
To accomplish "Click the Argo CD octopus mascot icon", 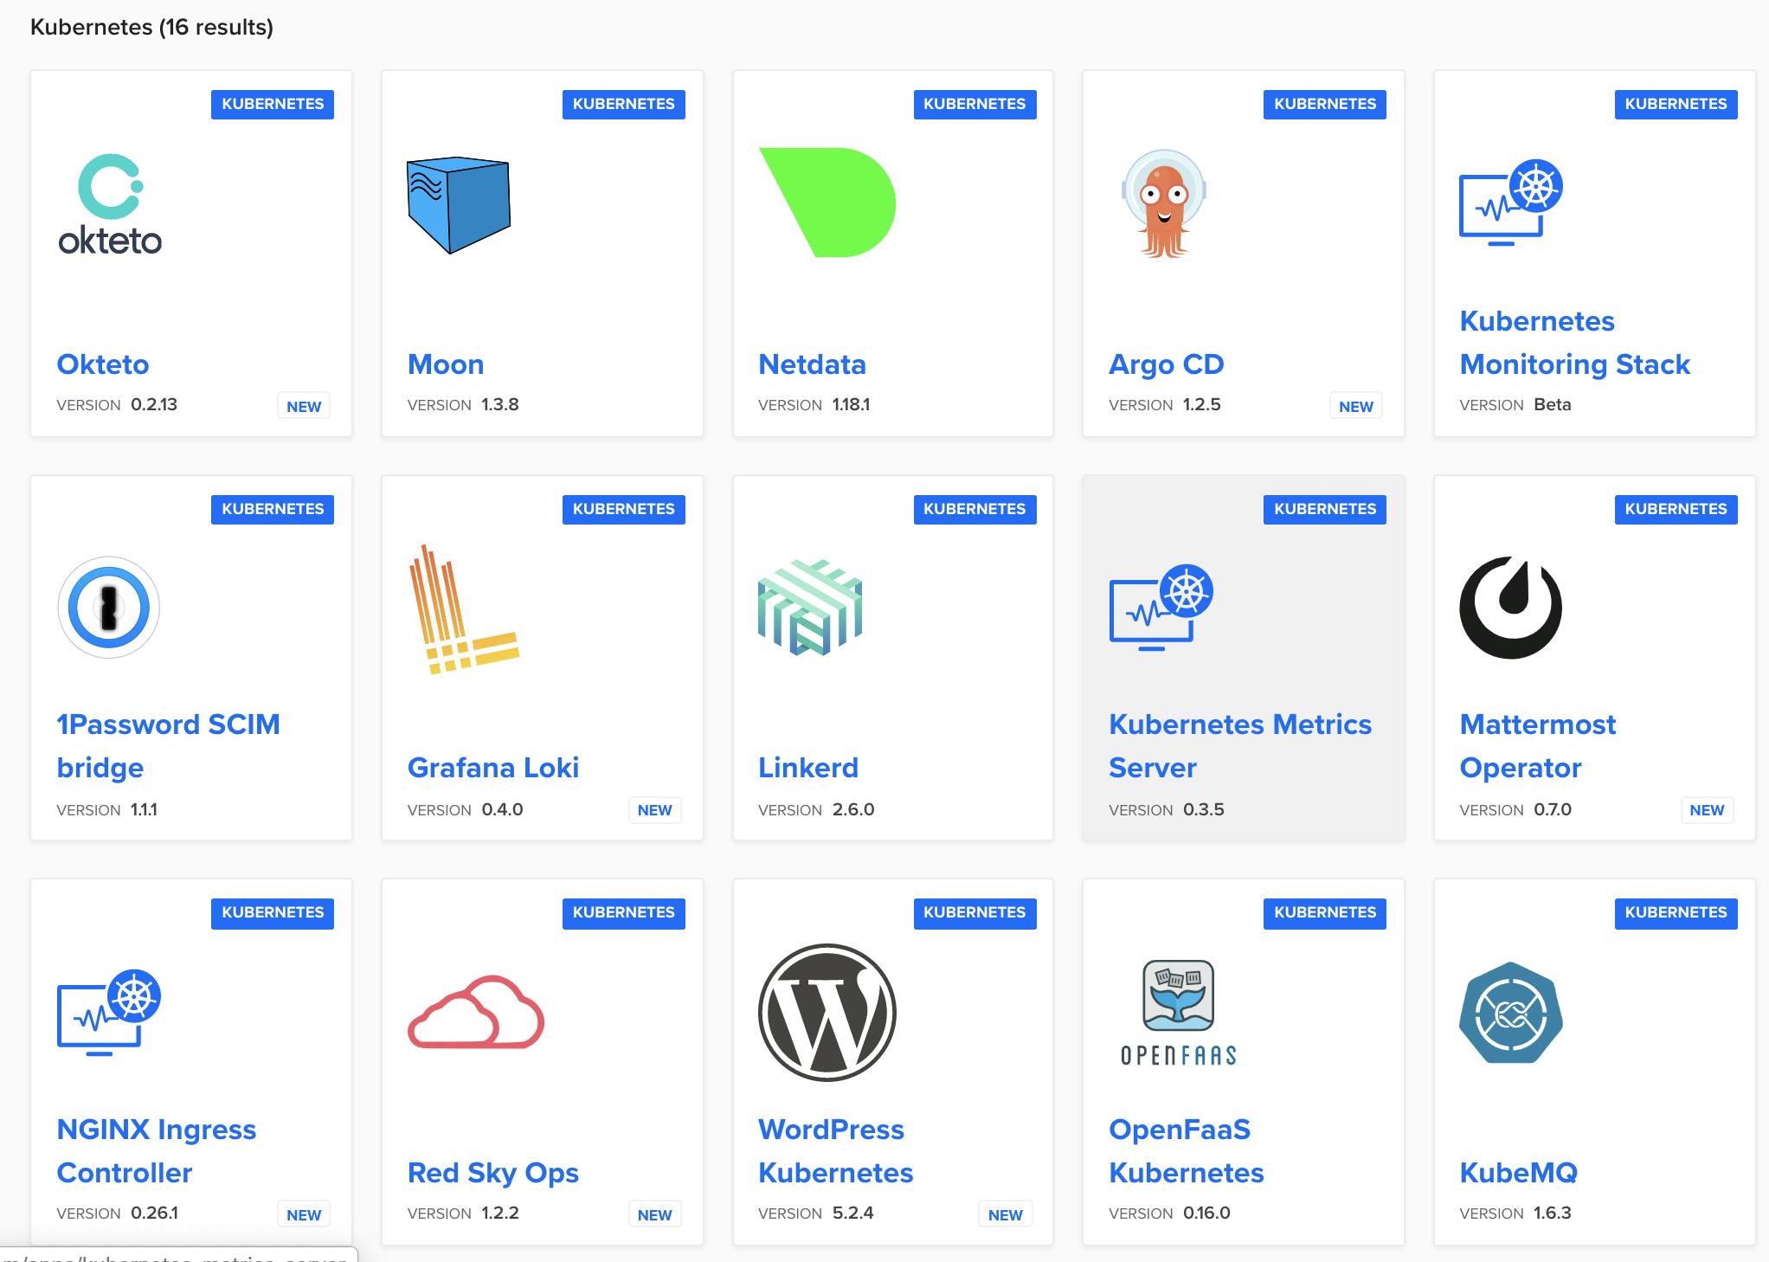I will click(1164, 204).
